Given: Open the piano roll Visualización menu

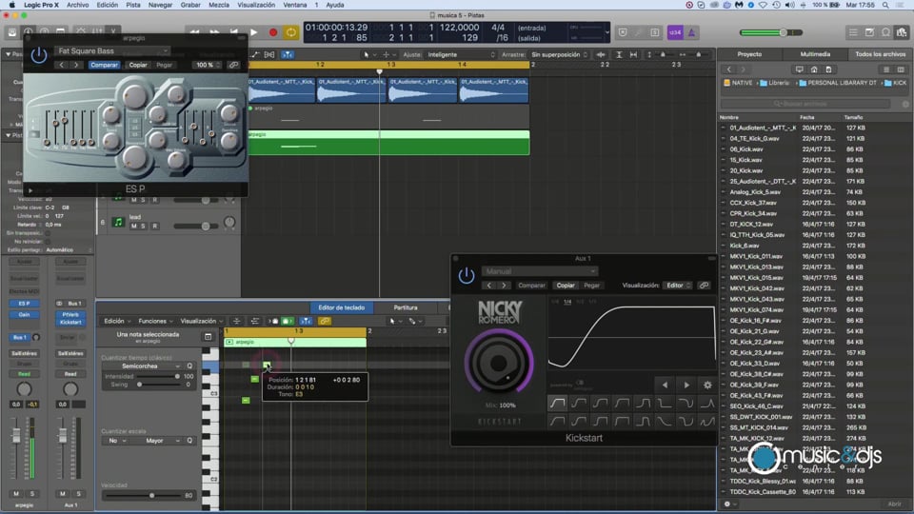Looking at the screenshot, I should tap(202, 321).
